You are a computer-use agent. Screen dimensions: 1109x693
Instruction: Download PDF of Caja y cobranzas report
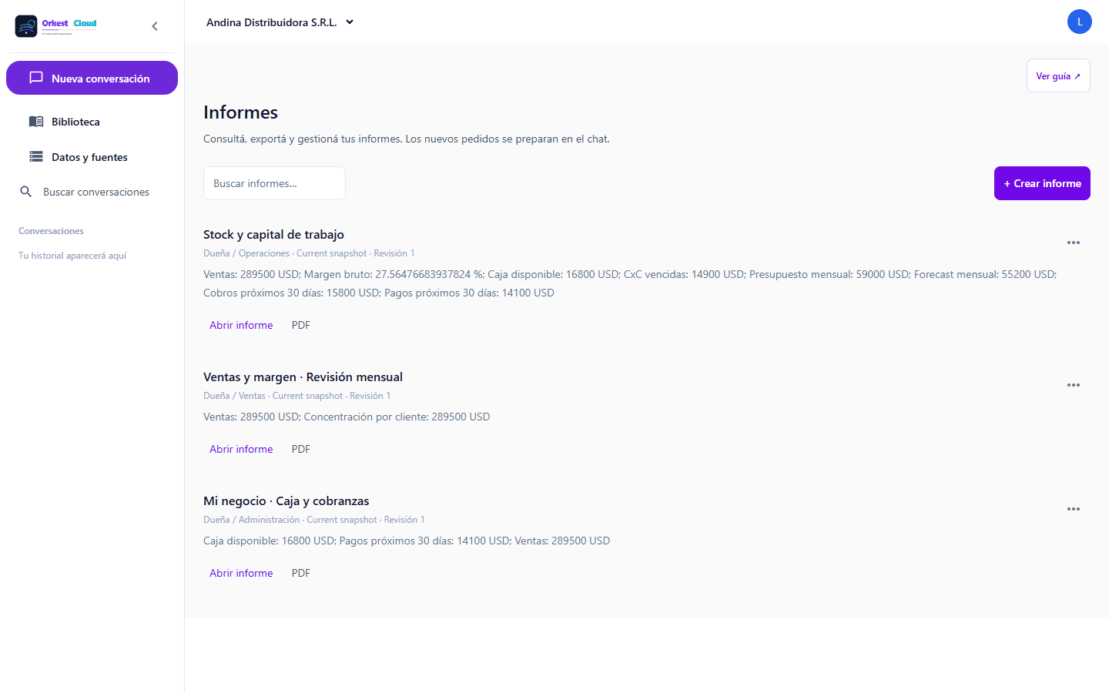pyautogui.click(x=301, y=573)
